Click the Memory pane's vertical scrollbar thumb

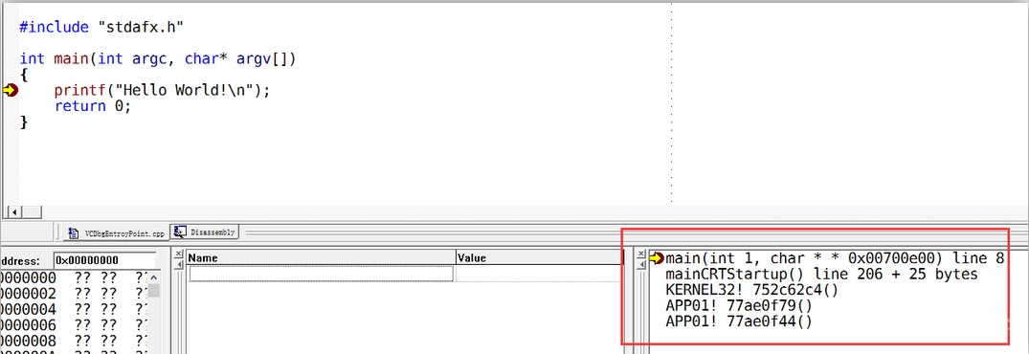[x=153, y=290]
